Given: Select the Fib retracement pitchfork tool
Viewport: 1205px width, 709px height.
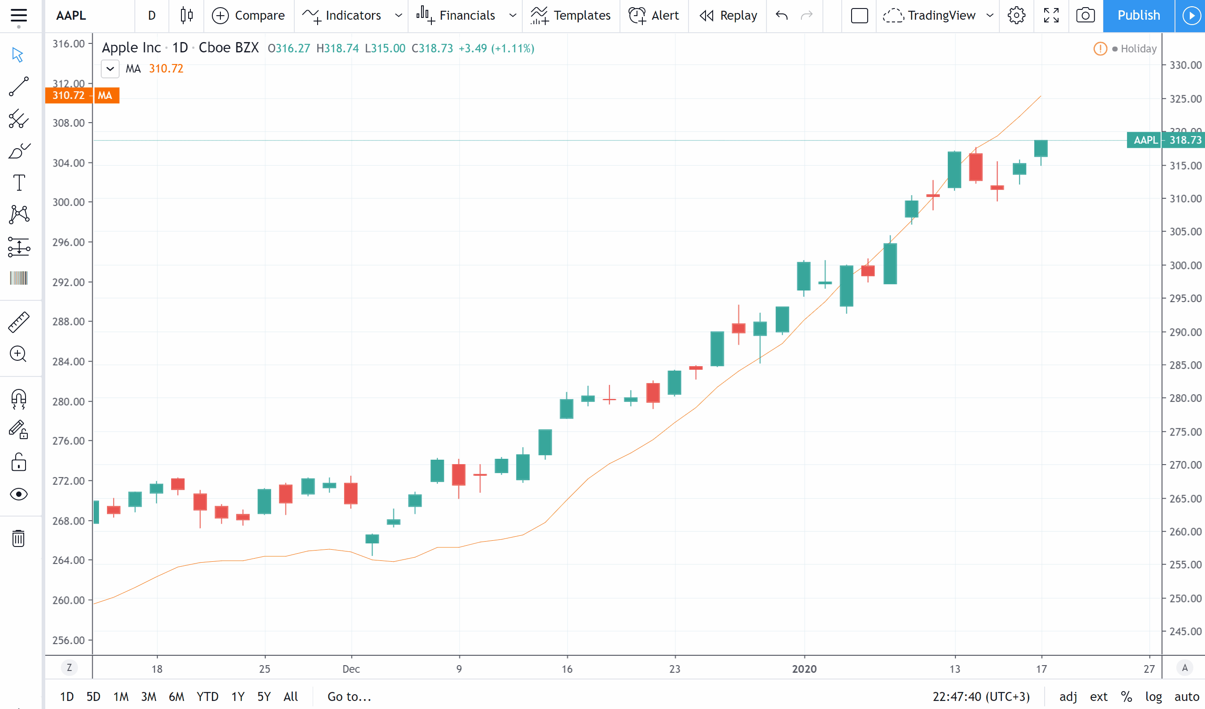Looking at the screenshot, I should click(x=19, y=119).
